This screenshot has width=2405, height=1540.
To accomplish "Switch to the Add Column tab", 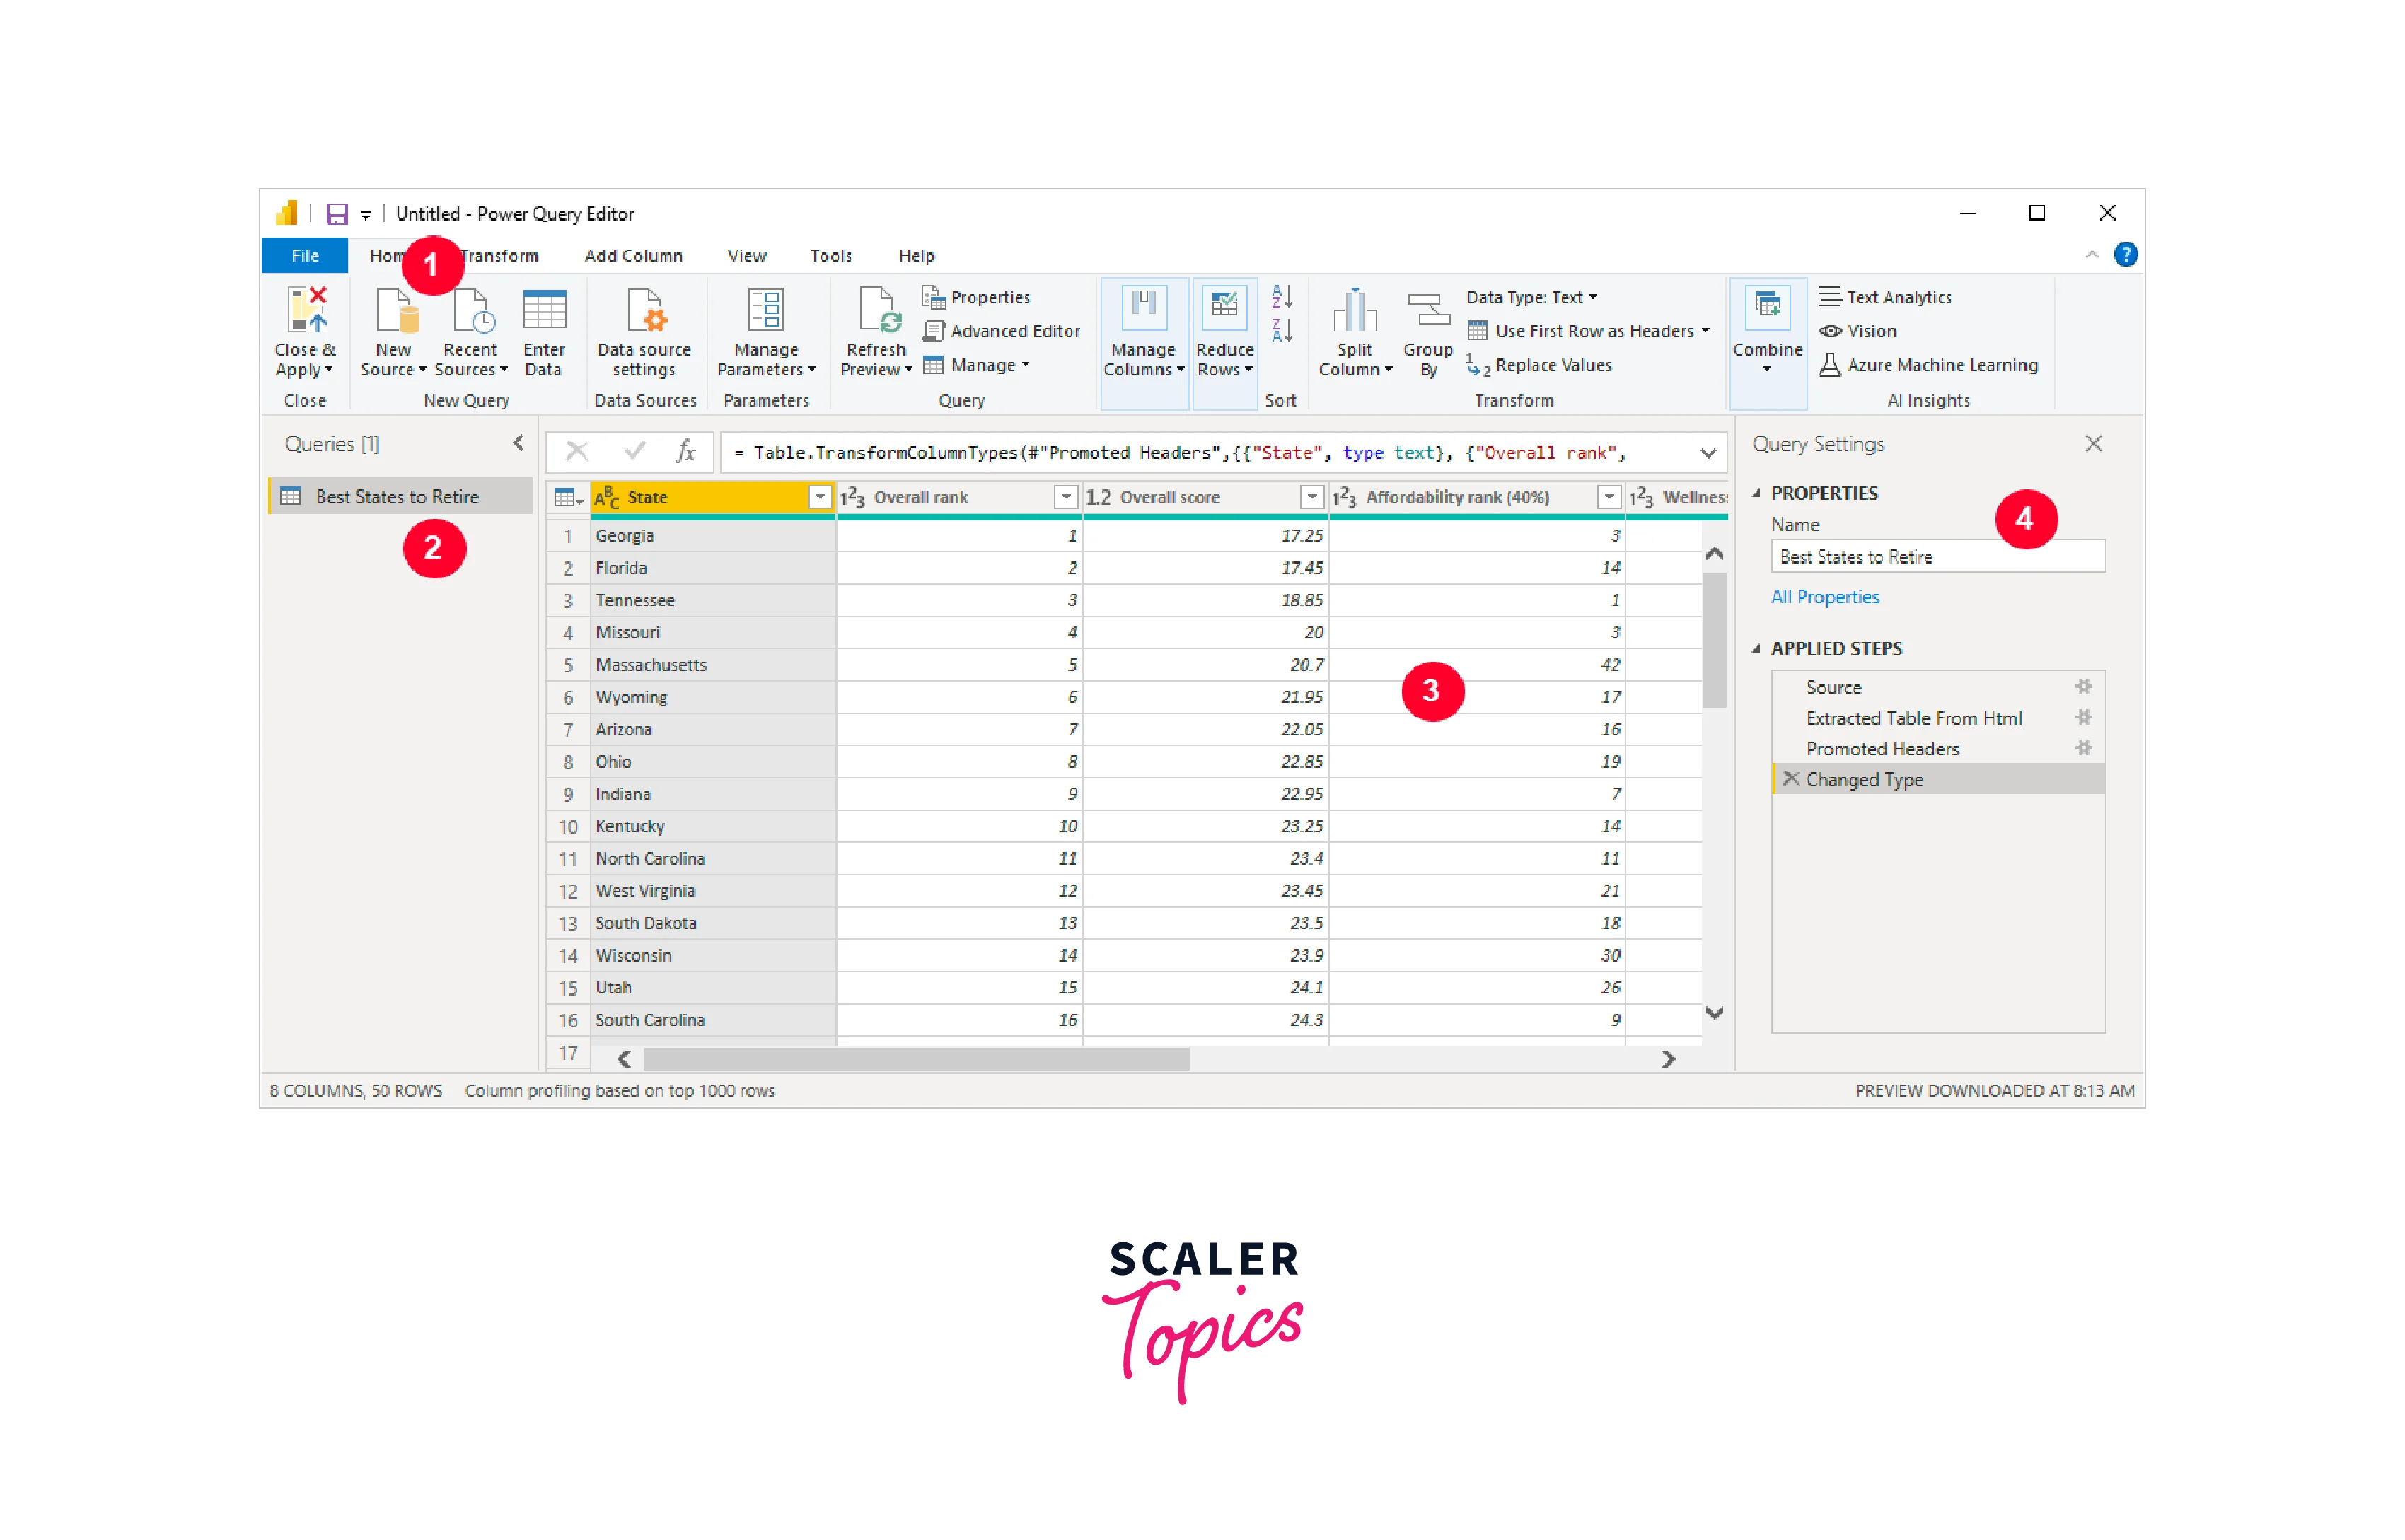I will pos(633,256).
